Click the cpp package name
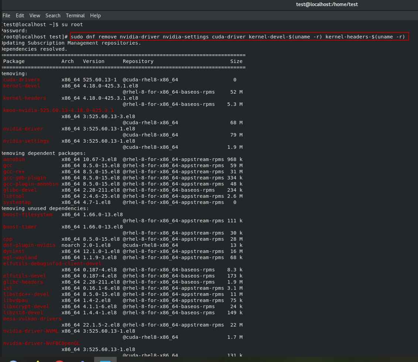This screenshot has height=362, width=418. click(x=8, y=239)
